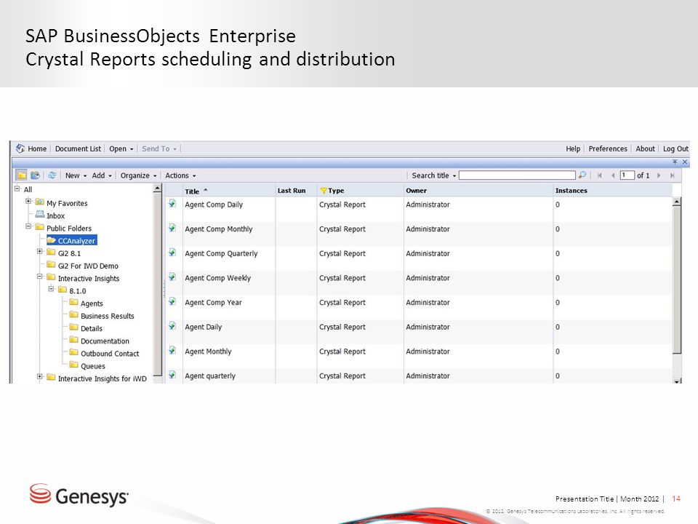The height and width of the screenshot is (524, 698).
Task: Expand the My Favorites node
Action: click(x=28, y=202)
